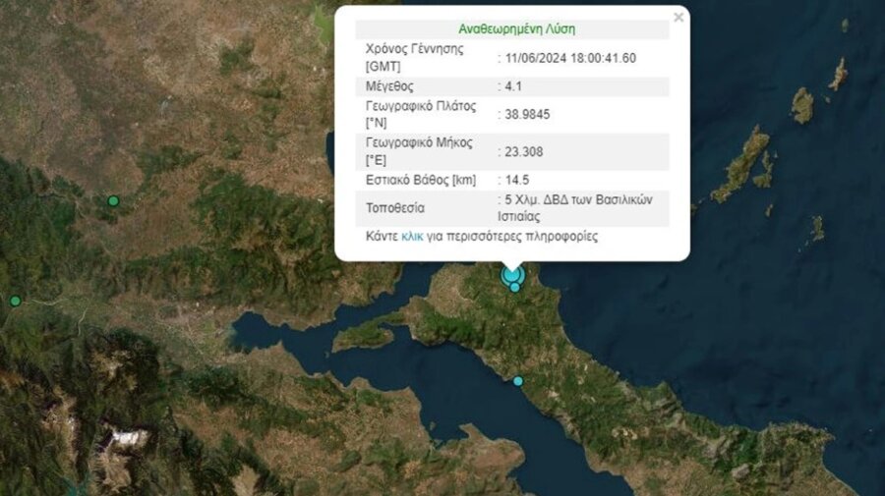Click the magnitude value '4.1'
The image size is (885, 496).
click(x=513, y=86)
